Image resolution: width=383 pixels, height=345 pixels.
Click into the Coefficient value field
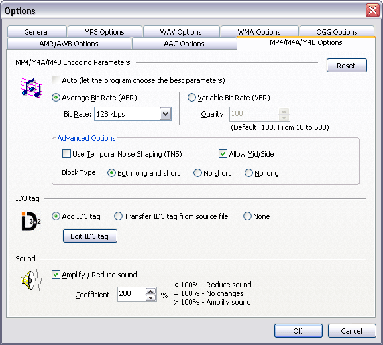click(132, 294)
